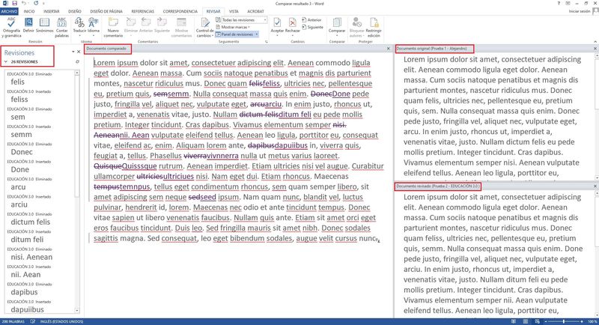This screenshot has width=599, height=325.
Task: Click the 100% zoom level
Action: point(592,321)
